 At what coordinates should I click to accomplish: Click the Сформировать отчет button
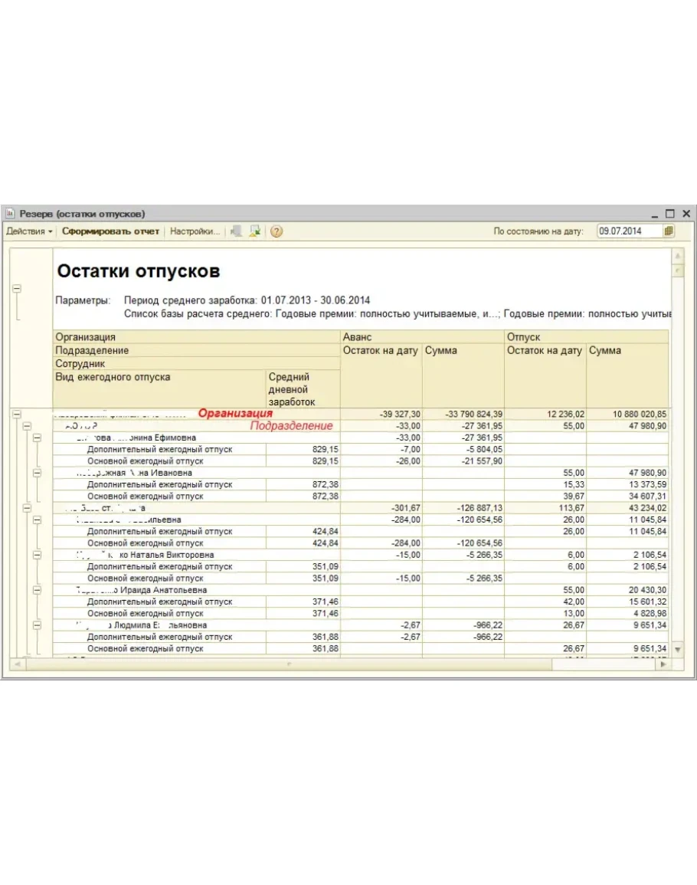pos(111,231)
